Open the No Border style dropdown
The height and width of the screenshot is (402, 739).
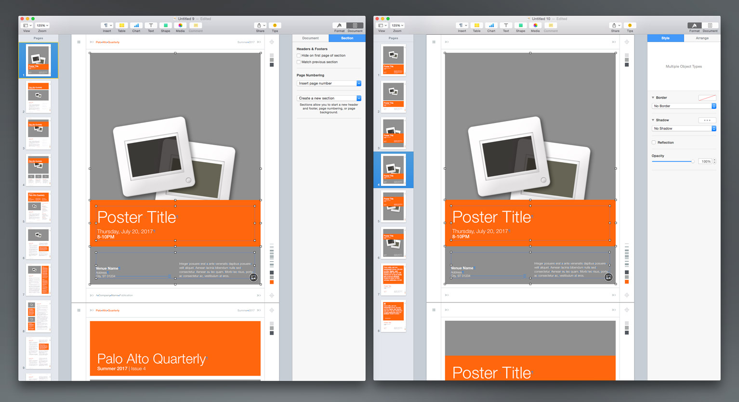684,106
